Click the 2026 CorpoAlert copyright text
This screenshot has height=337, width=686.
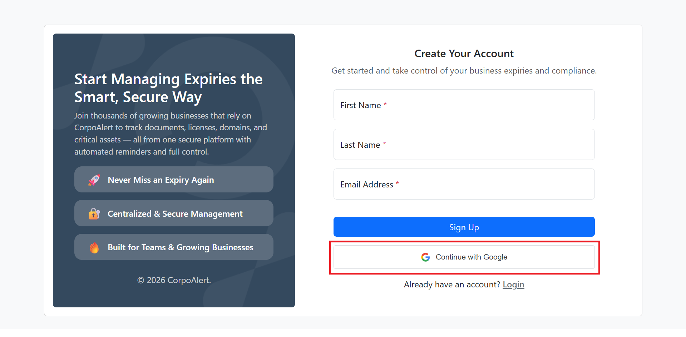pos(174,280)
